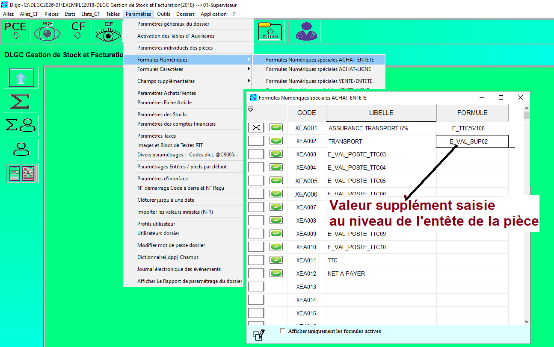
Task: Enable 'Afficher uniquement les formules actives' checkbox
Action: tap(282, 331)
